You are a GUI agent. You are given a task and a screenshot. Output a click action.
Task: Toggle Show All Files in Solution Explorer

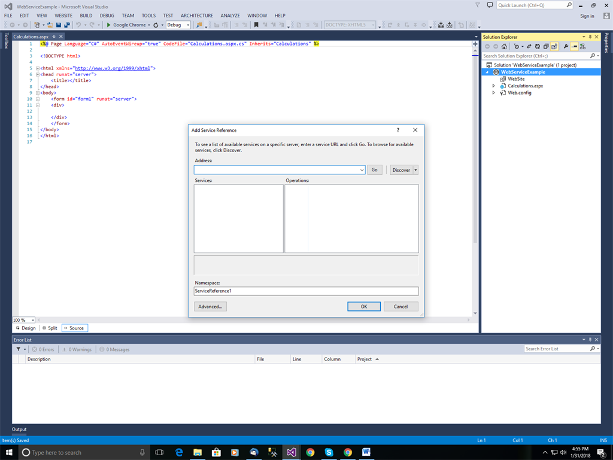pos(554,47)
